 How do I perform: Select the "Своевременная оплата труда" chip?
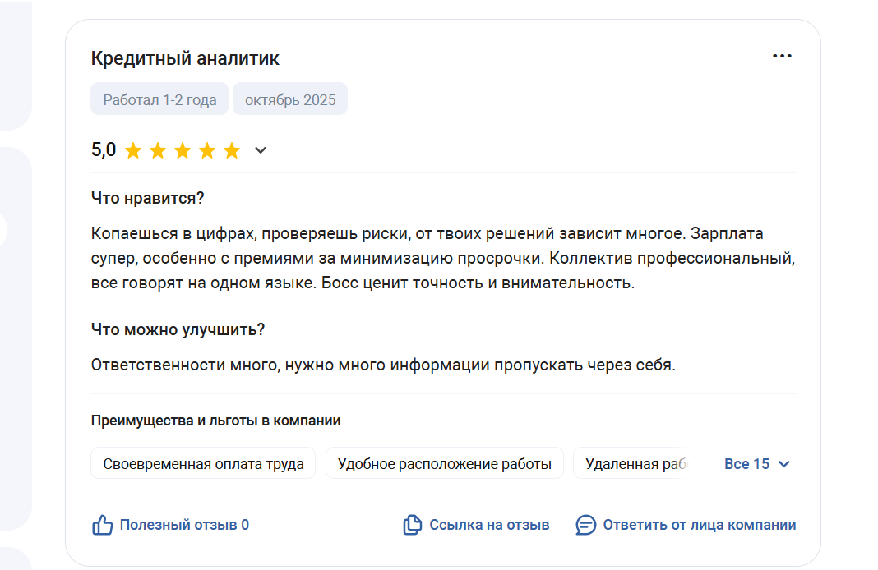pyautogui.click(x=203, y=464)
